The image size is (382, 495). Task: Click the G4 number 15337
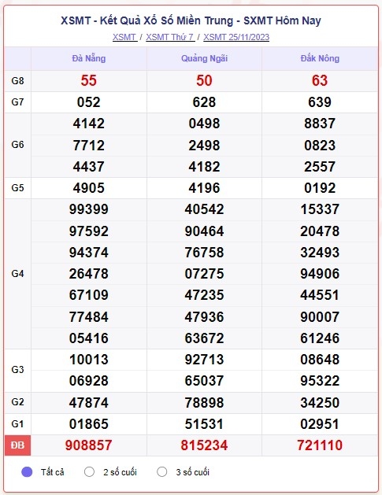point(320,209)
